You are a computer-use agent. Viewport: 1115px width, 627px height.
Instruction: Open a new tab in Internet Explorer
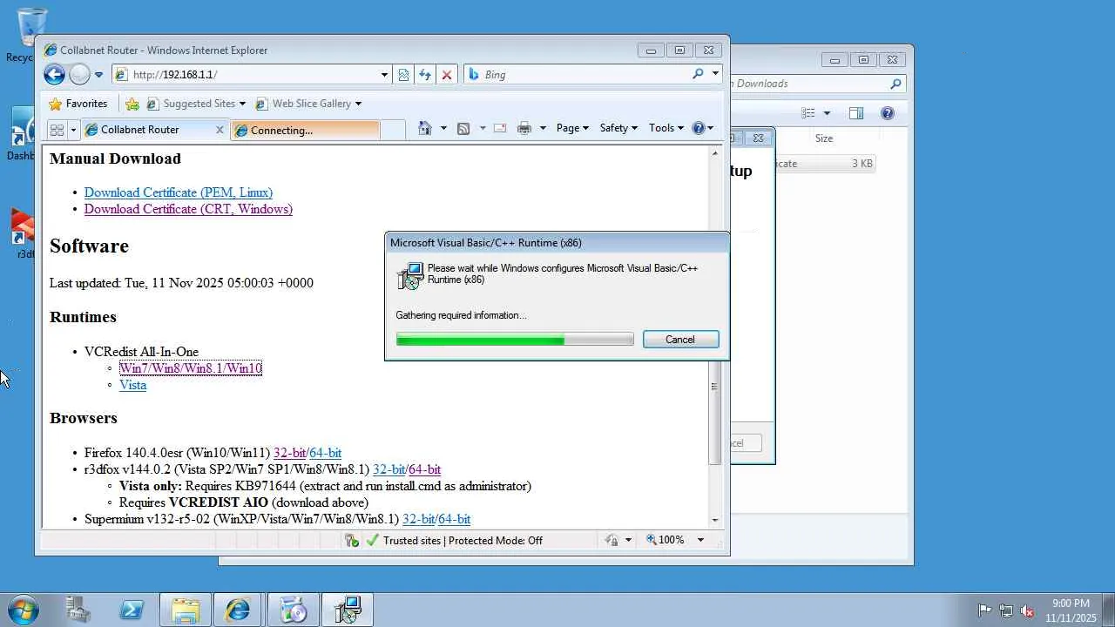pos(393,130)
